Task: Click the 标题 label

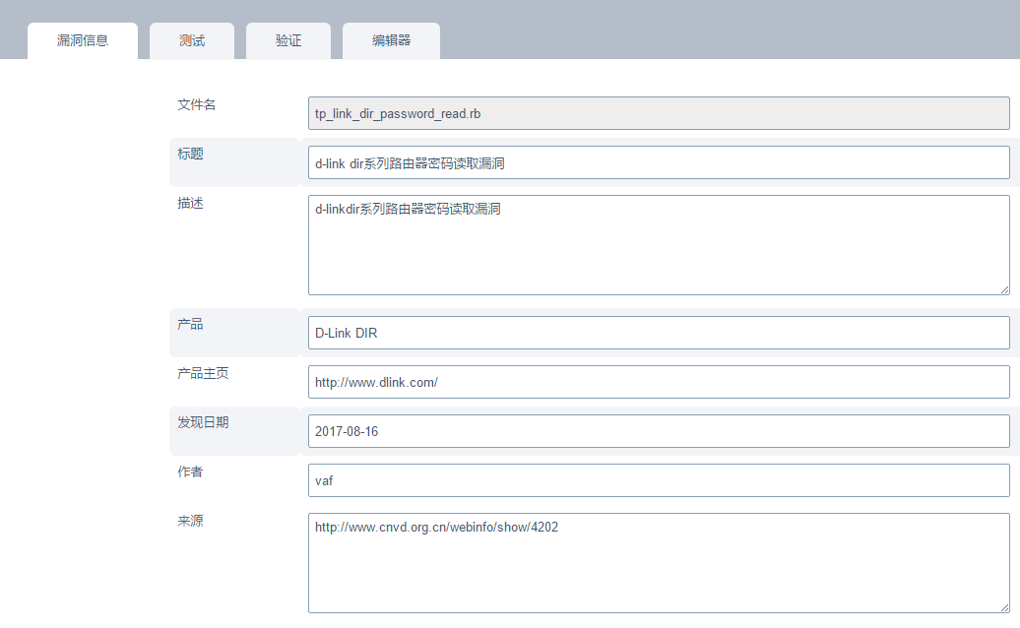Action: [190, 155]
